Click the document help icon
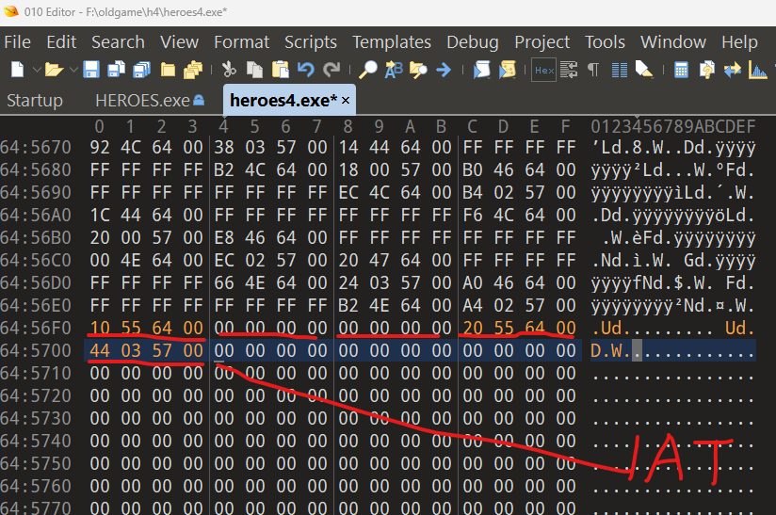Viewport: 776px width, 515px height. (x=706, y=70)
